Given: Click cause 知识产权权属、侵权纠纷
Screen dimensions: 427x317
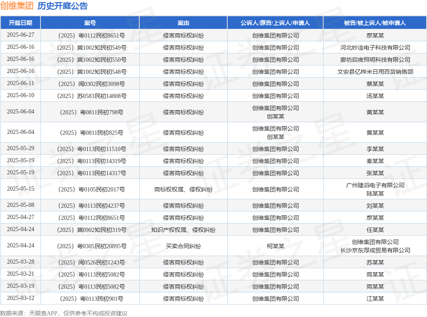Looking at the screenshot, I should point(183,230).
